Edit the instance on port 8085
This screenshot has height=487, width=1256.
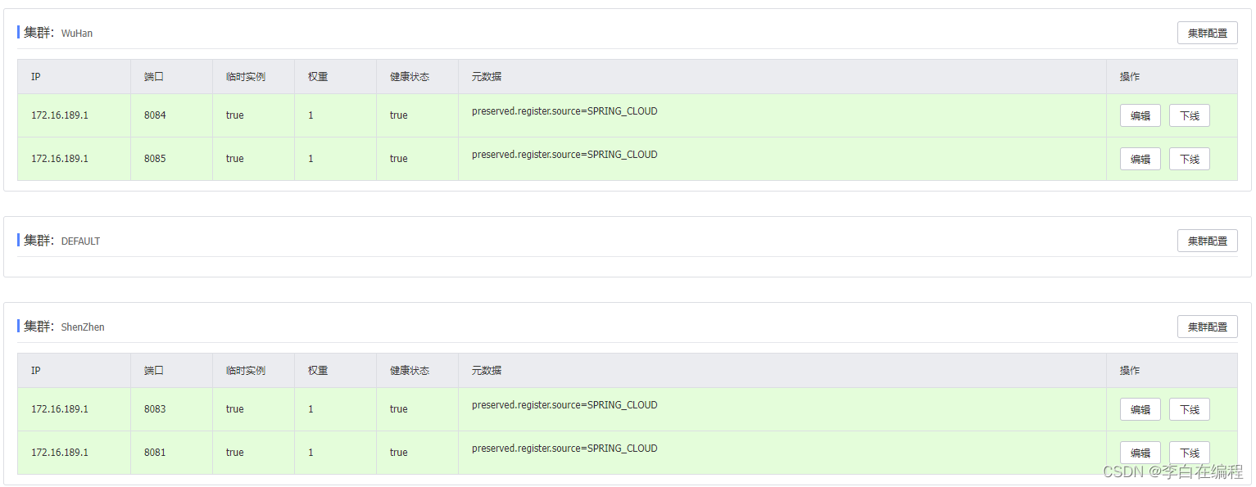1140,159
